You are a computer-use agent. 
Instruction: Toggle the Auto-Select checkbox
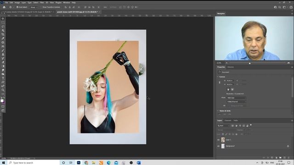click(17, 7)
